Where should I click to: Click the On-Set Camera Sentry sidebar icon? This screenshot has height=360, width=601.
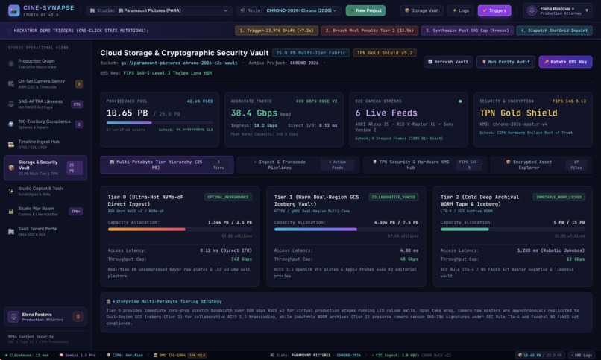point(11,84)
